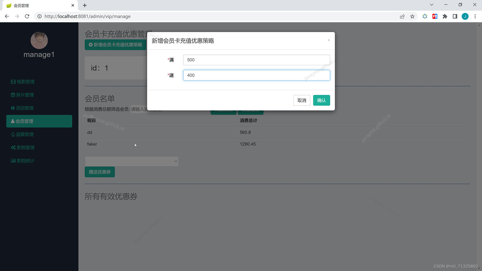The height and width of the screenshot is (271, 482).
Task: Open a new browser tab
Action: (85, 5)
